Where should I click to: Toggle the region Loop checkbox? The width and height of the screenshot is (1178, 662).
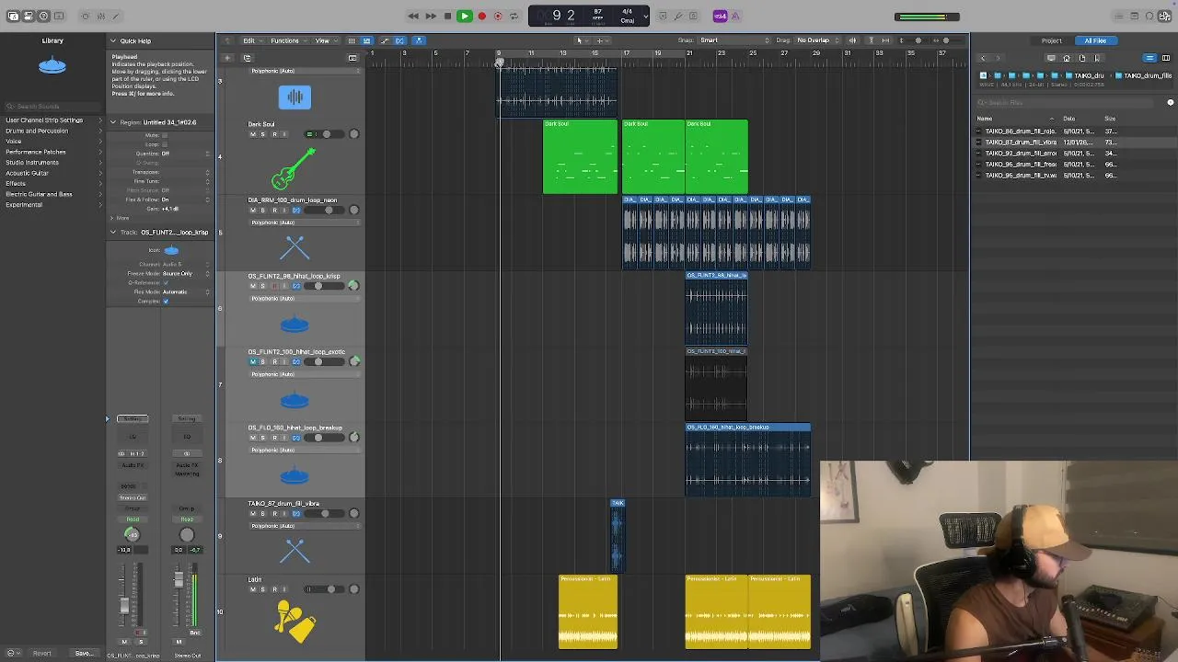(166, 144)
